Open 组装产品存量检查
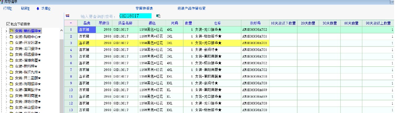The height and width of the screenshot is (113, 395). [x=191, y=8]
